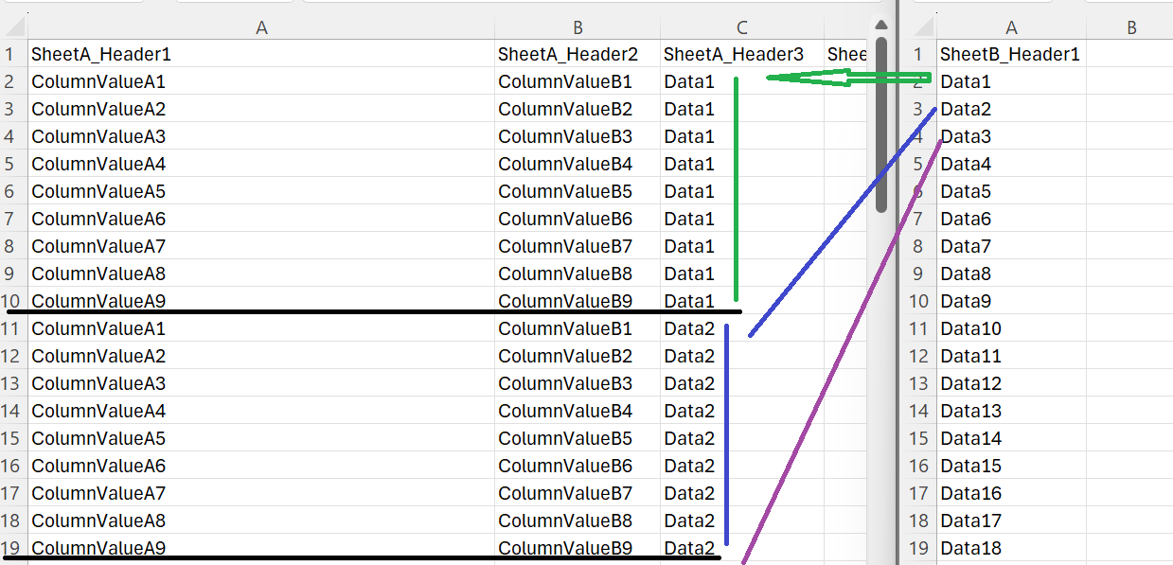Screen dimensions: 1173x565
Task: Select column A header on the right sheet
Action: pyautogui.click(x=1010, y=26)
